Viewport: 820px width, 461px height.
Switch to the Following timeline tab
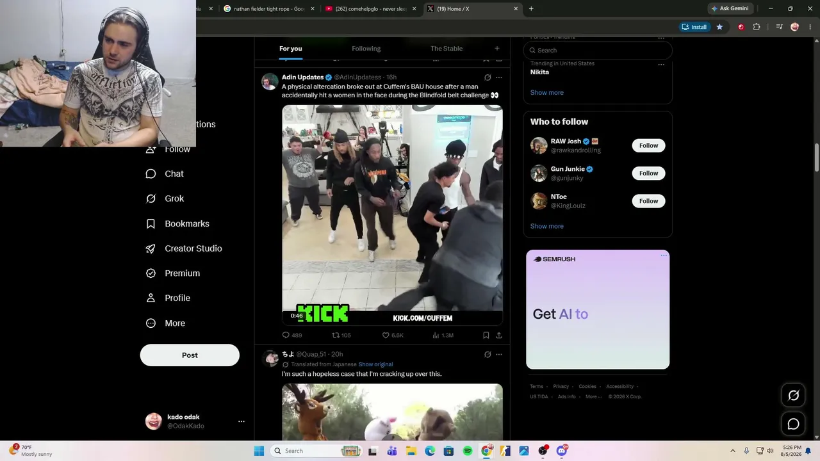click(366, 49)
